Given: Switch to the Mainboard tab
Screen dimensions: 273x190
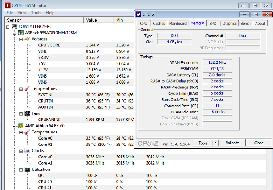Looking at the screenshot, I should pyautogui.click(x=178, y=24).
